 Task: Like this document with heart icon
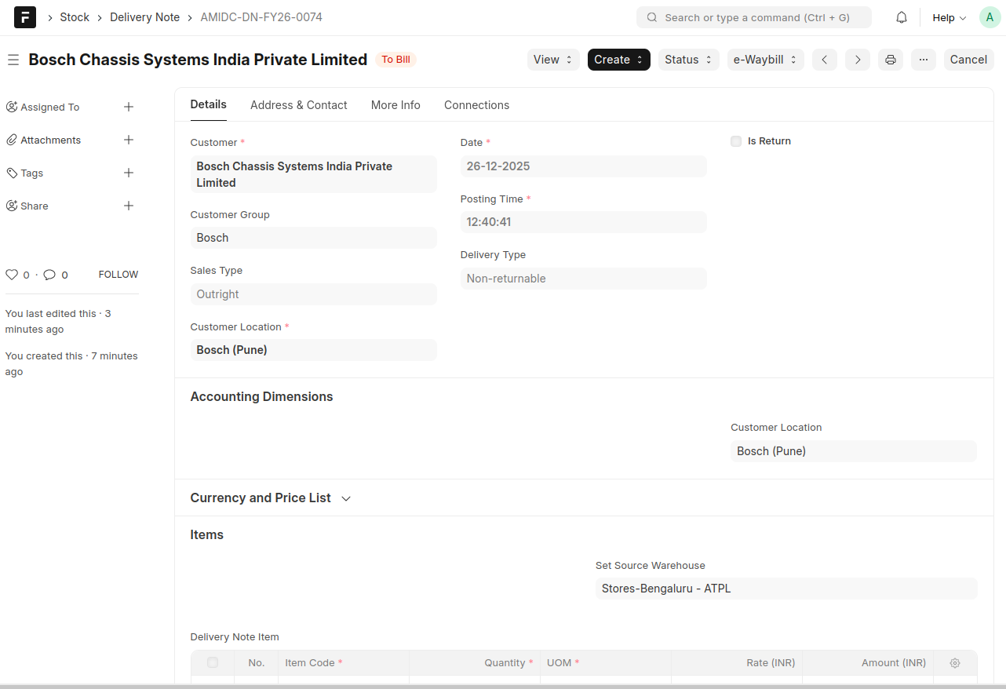point(12,275)
